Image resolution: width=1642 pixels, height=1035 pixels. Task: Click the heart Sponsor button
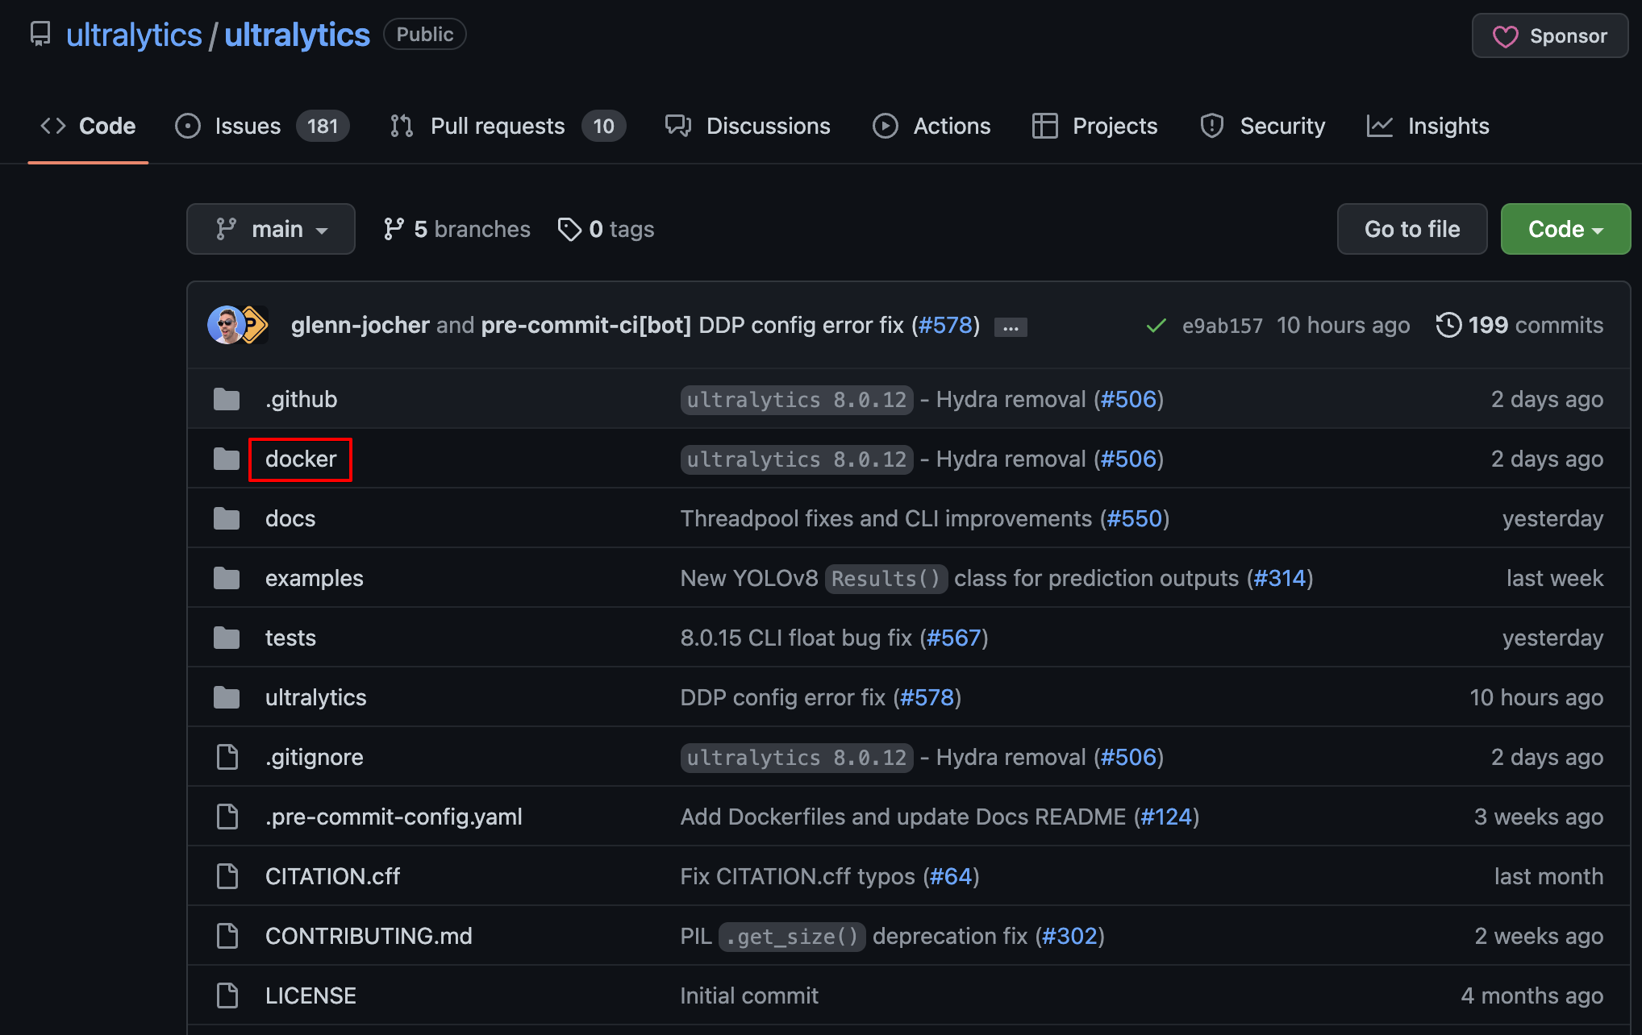pos(1549,35)
